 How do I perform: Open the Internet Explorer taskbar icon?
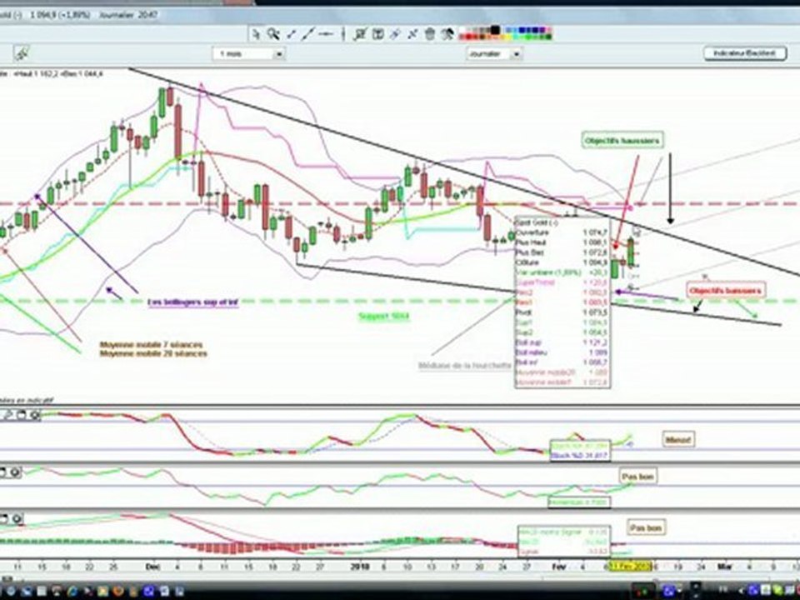[72, 591]
